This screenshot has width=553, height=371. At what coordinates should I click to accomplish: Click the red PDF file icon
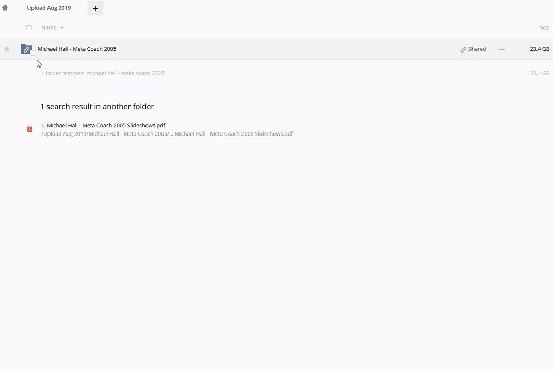pyautogui.click(x=30, y=129)
